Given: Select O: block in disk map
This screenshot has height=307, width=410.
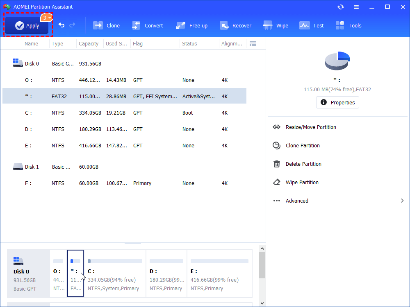Looking at the screenshot, I should coord(58,273).
